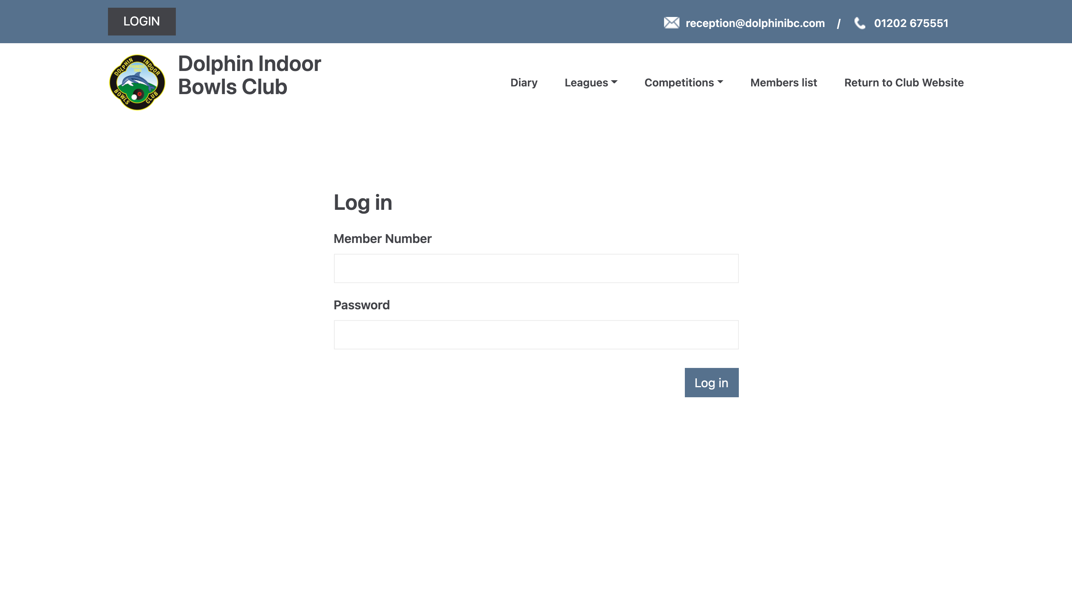
Task: Click the caret arrow beside Leagues
Action: point(614,82)
